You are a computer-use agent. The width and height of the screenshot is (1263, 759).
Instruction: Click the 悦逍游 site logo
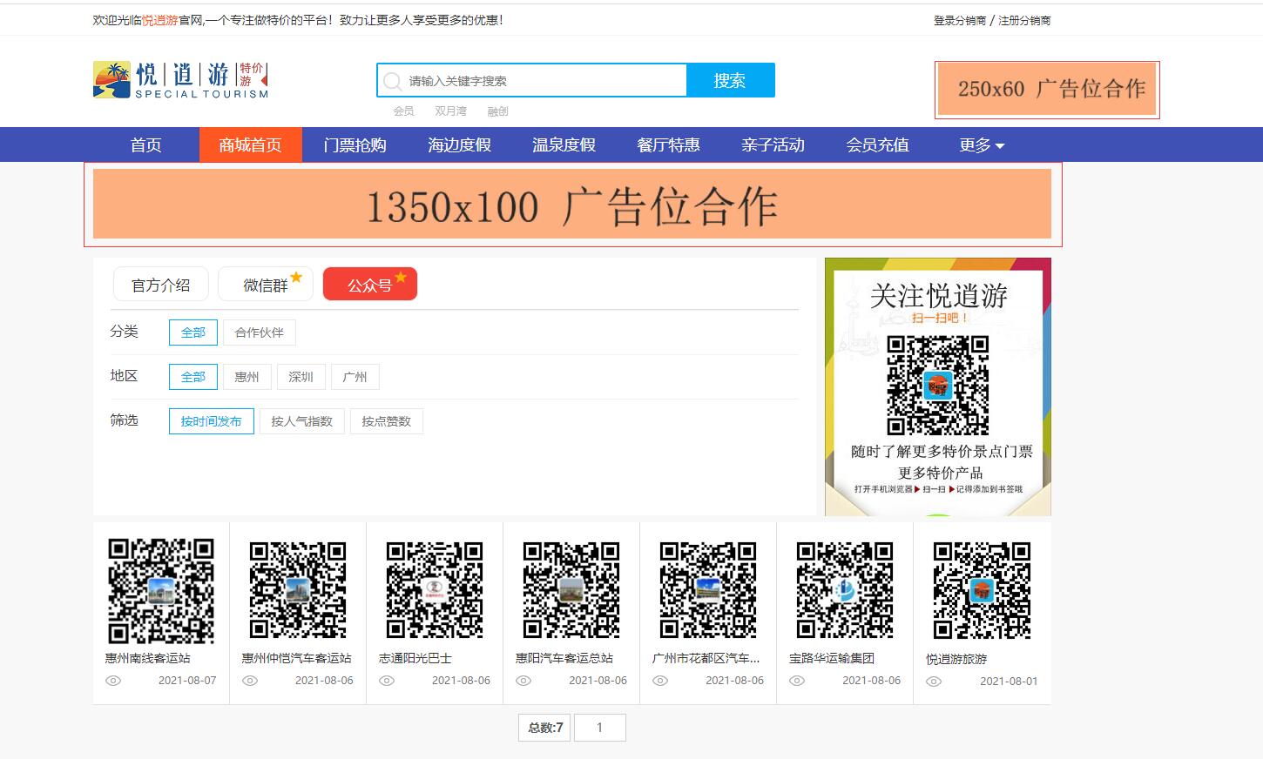[x=180, y=80]
